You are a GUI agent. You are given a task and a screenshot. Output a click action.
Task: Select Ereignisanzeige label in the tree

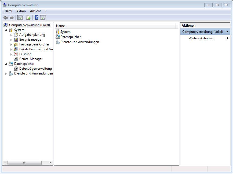[30, 40]
